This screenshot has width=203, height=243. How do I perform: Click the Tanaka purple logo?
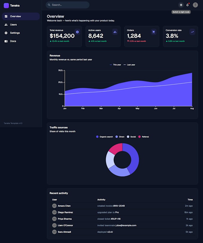(x=6, y=6)
